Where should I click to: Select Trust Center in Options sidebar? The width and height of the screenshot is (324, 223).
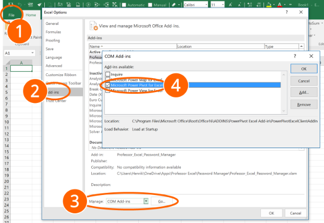tap(56, 101)
